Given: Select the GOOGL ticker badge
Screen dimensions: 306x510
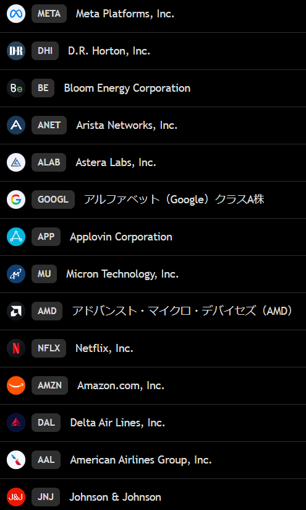Looking at the screenshot, I should pos(53,200).
